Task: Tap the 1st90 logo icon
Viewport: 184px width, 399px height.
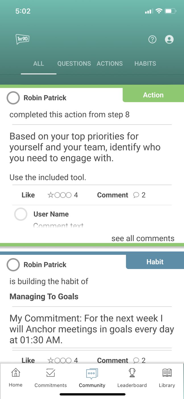Action: click(22, 39)
